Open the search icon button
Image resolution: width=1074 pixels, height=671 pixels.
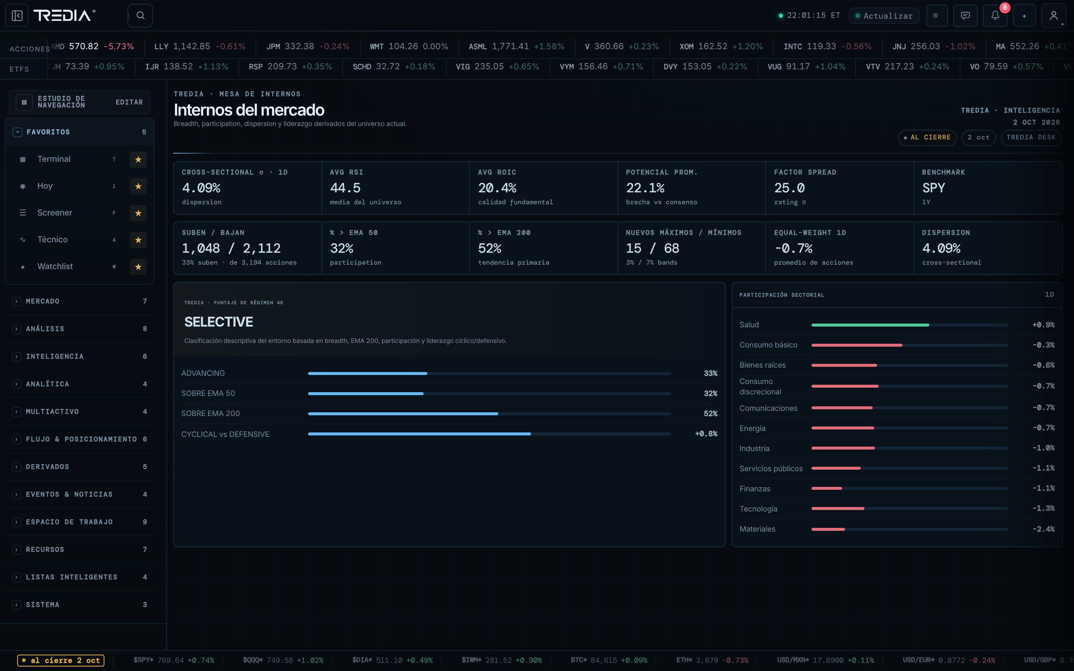click(x=140, y=16)
